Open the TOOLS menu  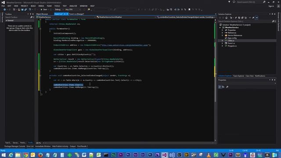(57, 6)
